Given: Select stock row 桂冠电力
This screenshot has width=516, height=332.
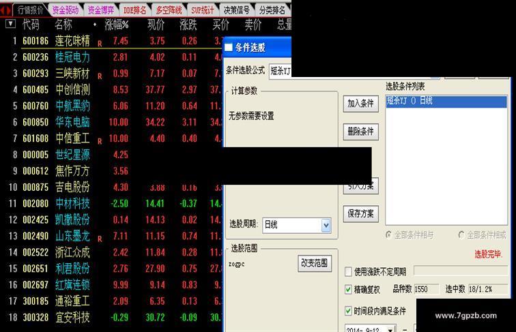Looking at the screenshot, I should [x=112, y=57].
